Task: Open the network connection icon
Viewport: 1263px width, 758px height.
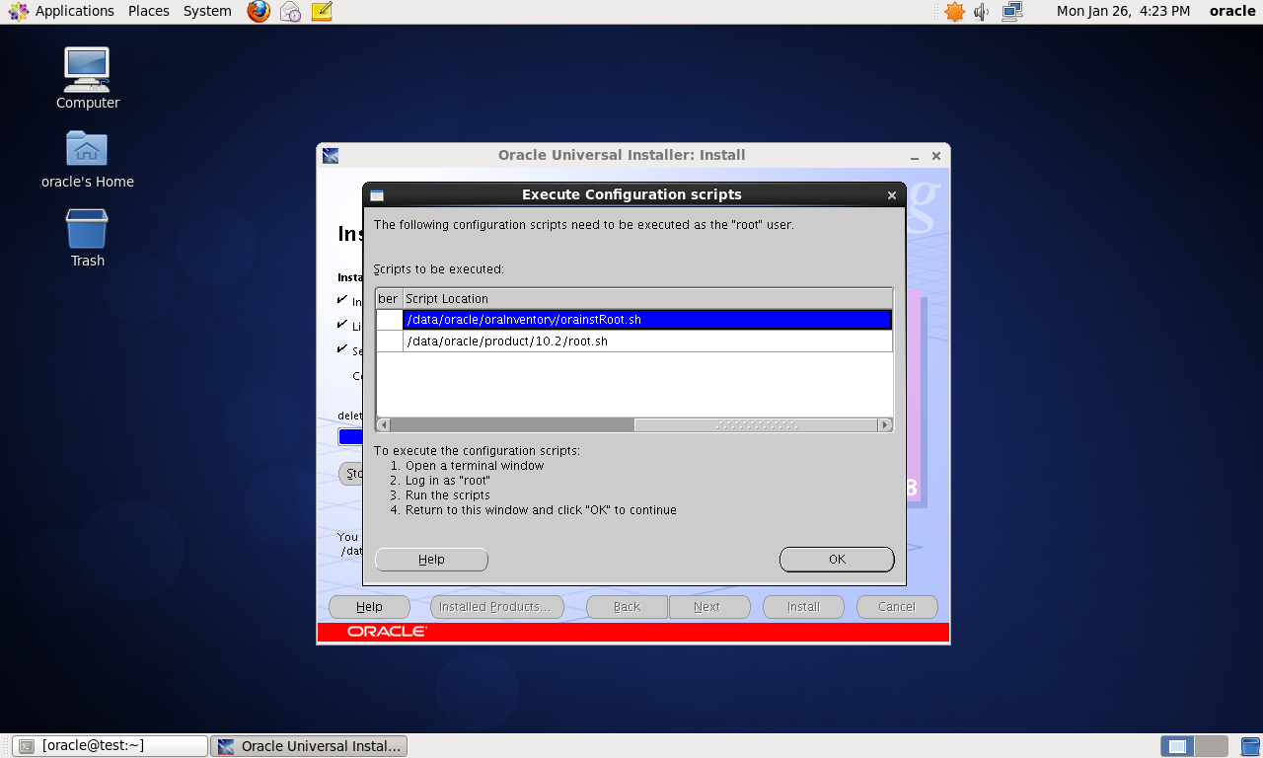Action: point(1012,12)
